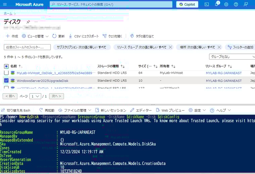Click Standard HDD LRS in WindowsServer2025UpgradeDisk row
The height and width of the screenshot is (174, 255).
[x=112, y=81]
